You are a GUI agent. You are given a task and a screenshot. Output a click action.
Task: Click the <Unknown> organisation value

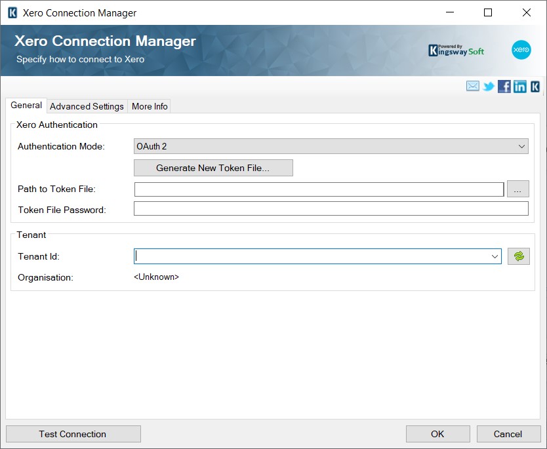(x=156, y=277)
